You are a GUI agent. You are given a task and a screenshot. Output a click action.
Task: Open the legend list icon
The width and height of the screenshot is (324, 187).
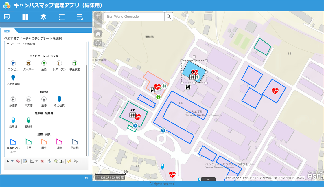[x=62, y=17]
